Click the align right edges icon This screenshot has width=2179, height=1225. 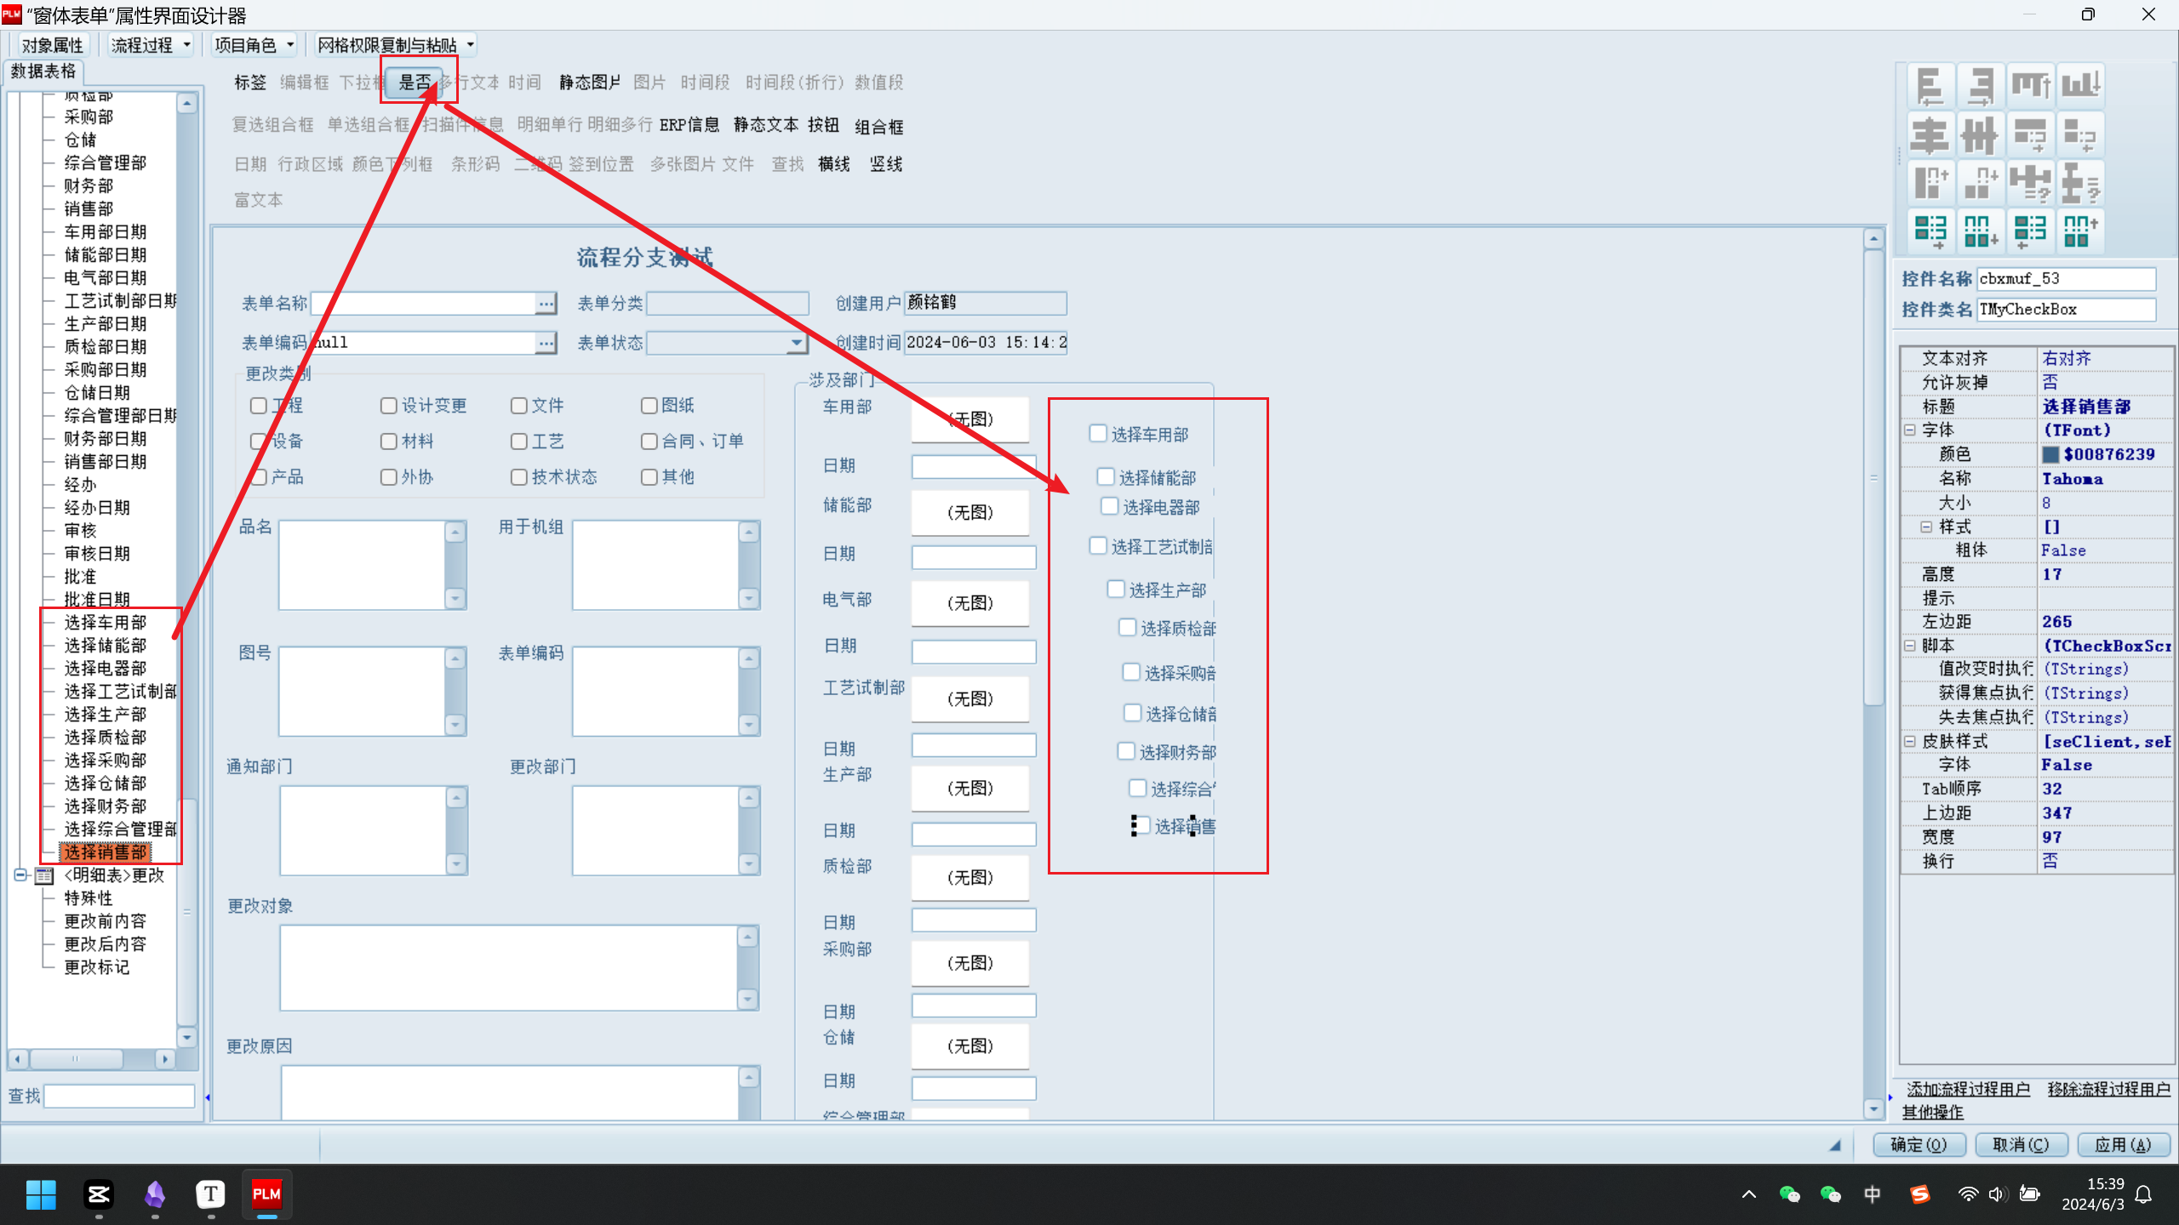1981,85
